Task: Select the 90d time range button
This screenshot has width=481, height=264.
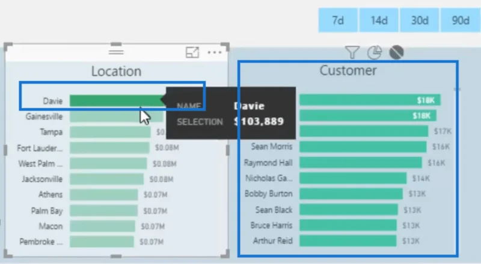Action: pos(461,20)
